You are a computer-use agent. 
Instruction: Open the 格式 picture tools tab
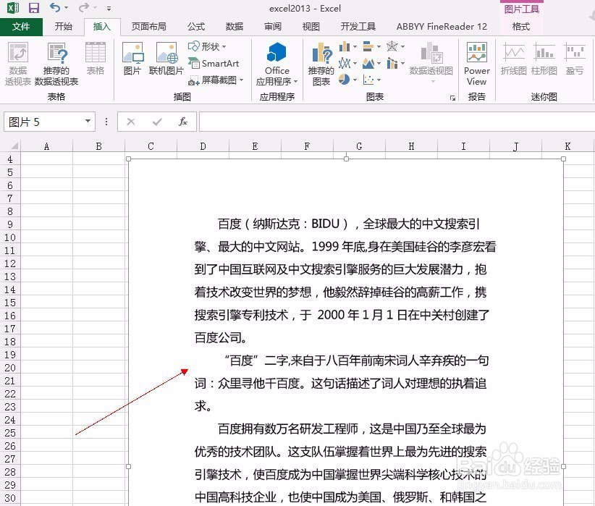pos(521,27)
